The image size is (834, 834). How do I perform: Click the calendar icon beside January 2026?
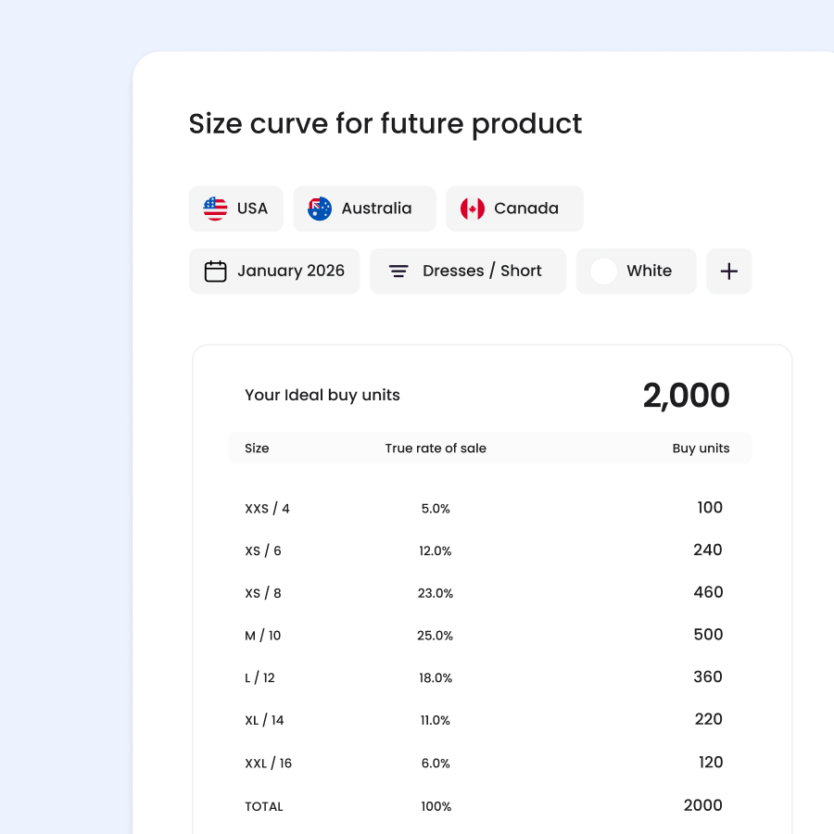(x=216, y=272)
